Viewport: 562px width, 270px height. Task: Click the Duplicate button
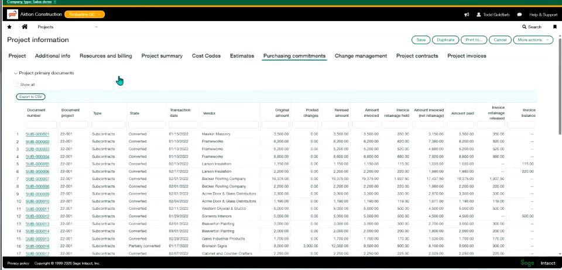(x=446, y=40)
